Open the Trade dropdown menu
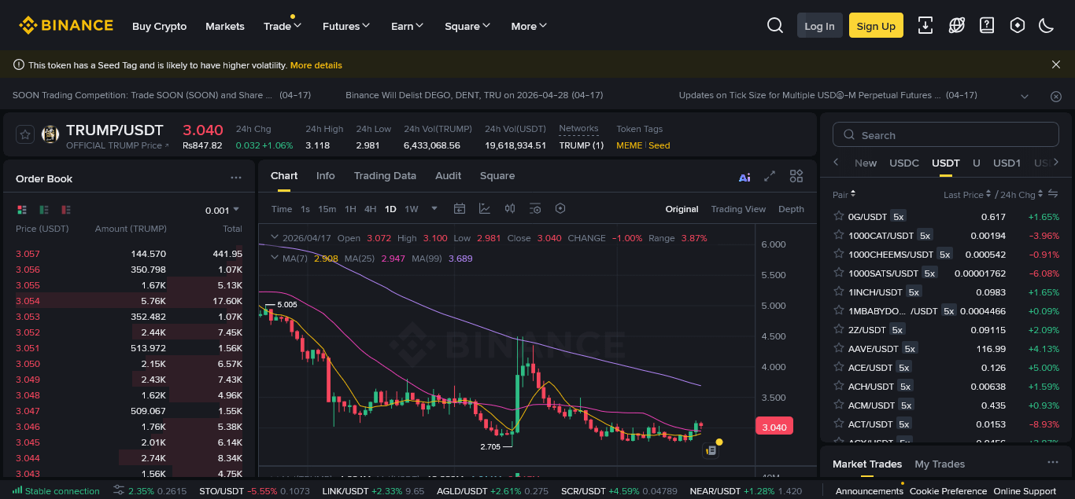1075x499 pixels. [283, 26]
